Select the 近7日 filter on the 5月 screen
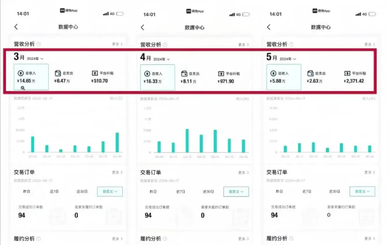The width and height of the screenshot is (388, 245). [x=307, y=191]
